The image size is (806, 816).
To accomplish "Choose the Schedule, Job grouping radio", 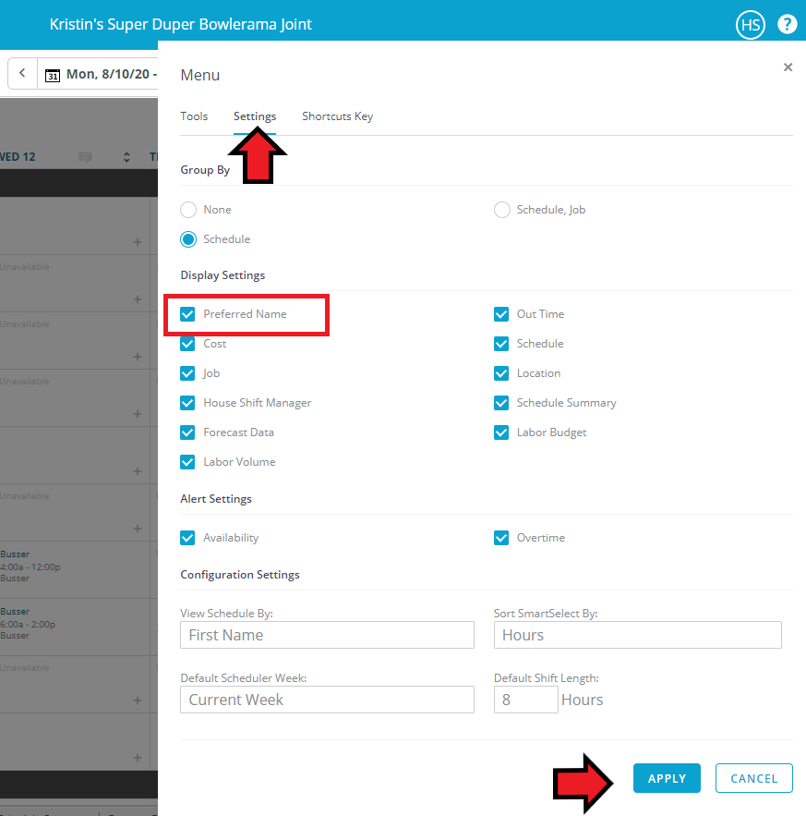I will [x=501, y=210].
